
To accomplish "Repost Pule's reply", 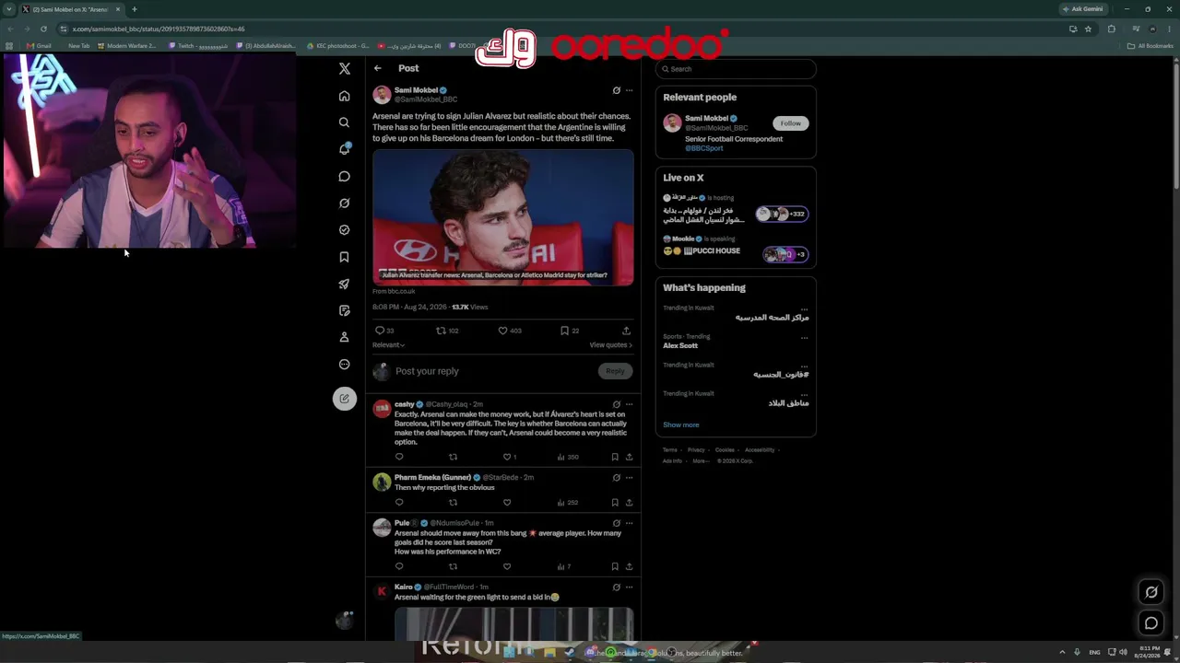I will (x=453, y=566).
